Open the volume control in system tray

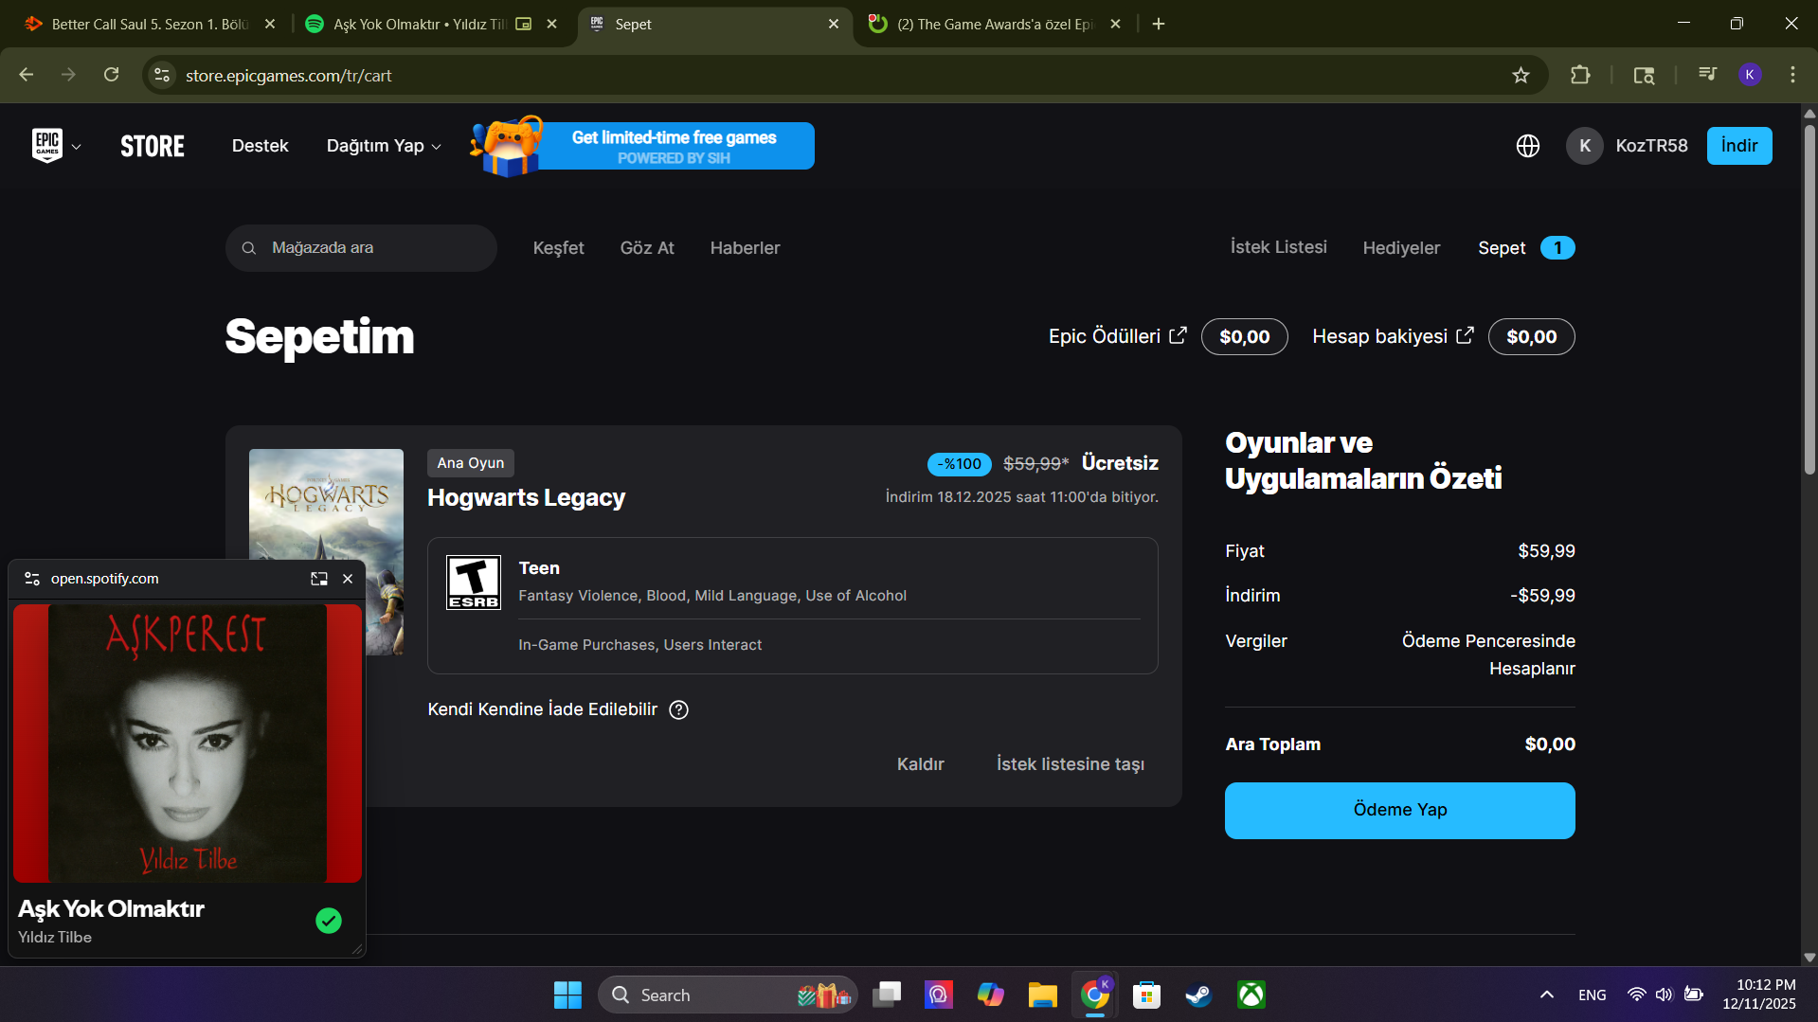pos(1664,995)
